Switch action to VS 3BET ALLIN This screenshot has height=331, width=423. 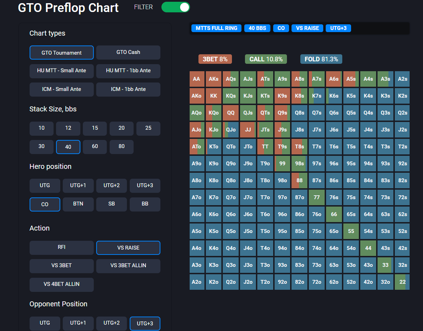point(128,266)
